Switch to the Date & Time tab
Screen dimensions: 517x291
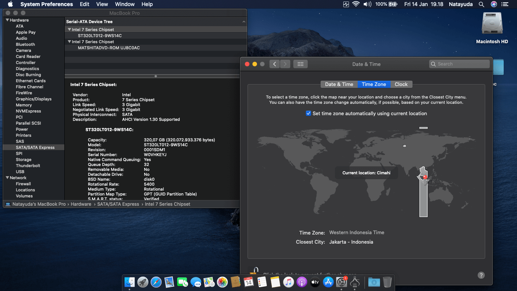pos(339,84)
